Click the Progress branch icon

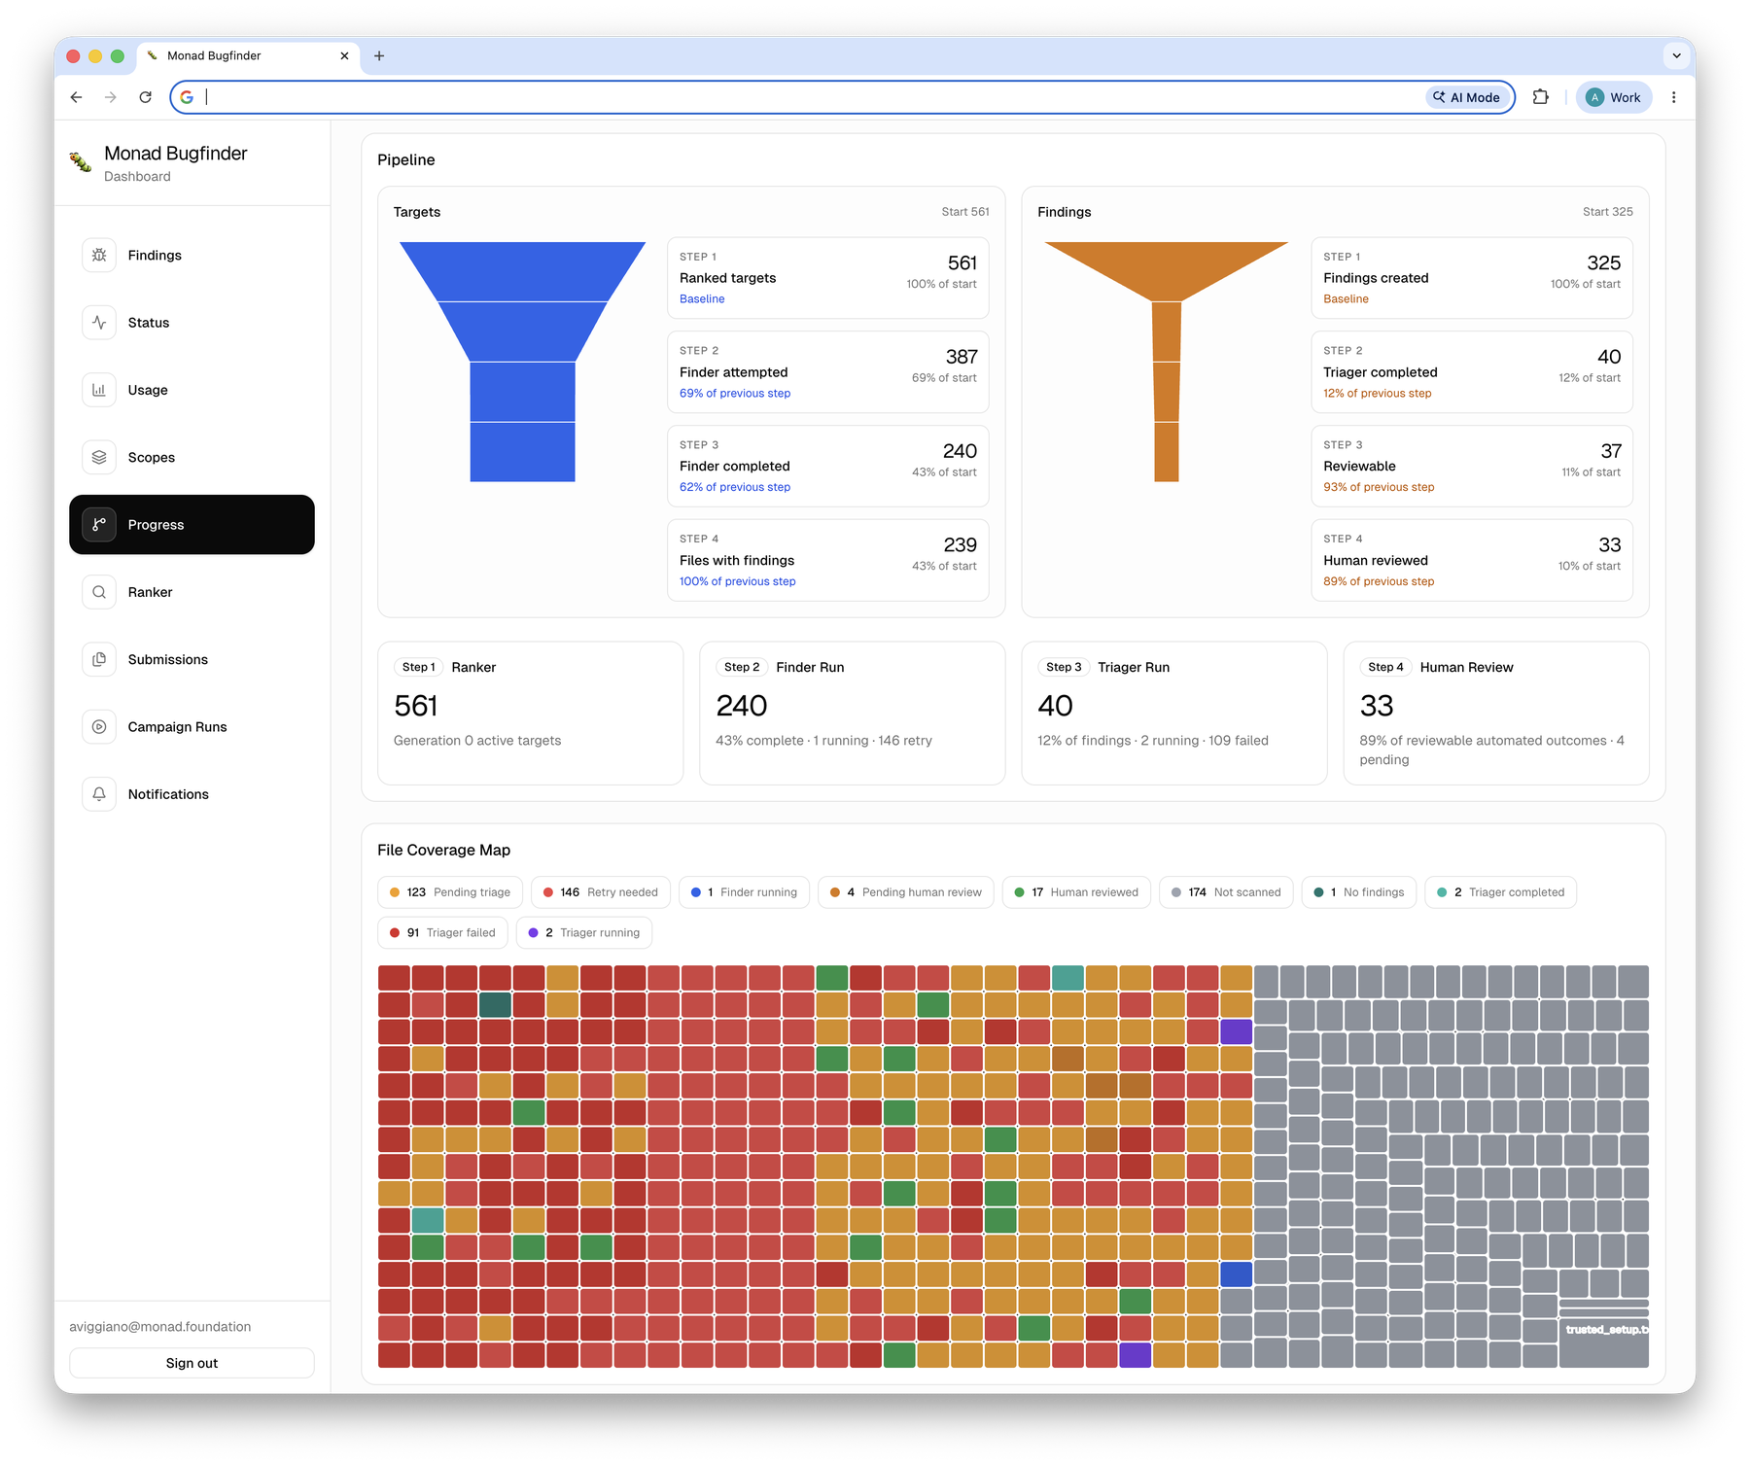99,524
